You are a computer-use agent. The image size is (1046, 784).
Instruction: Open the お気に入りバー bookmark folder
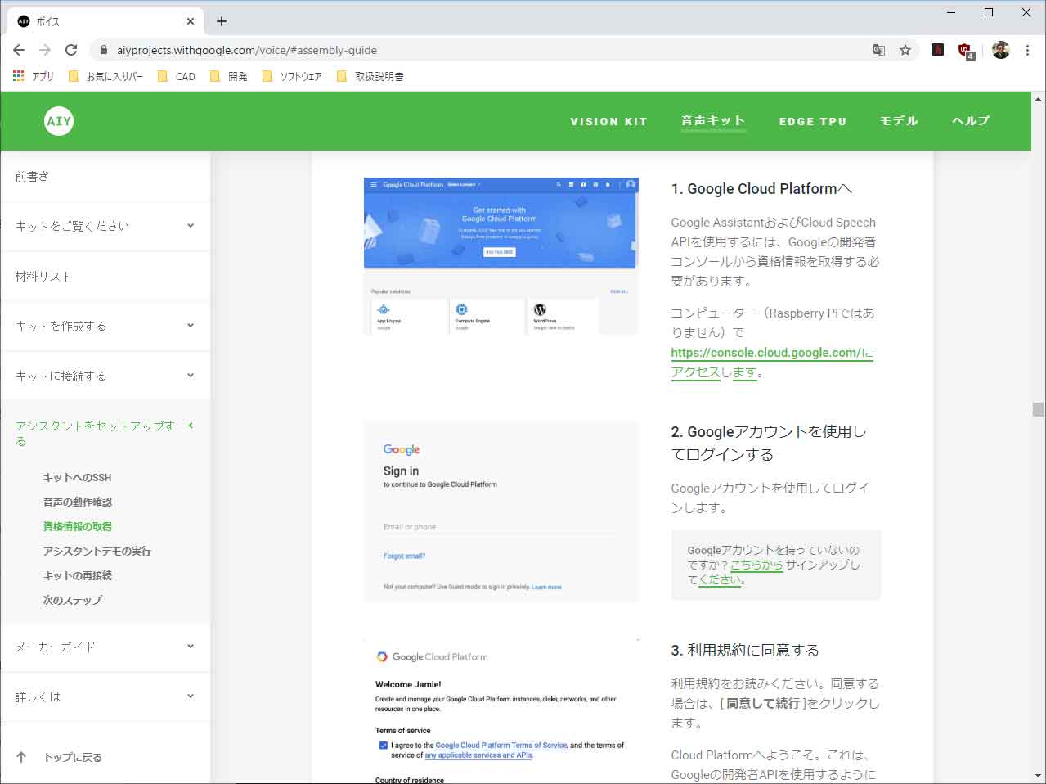pyautogui.click(x=105, y=76)
